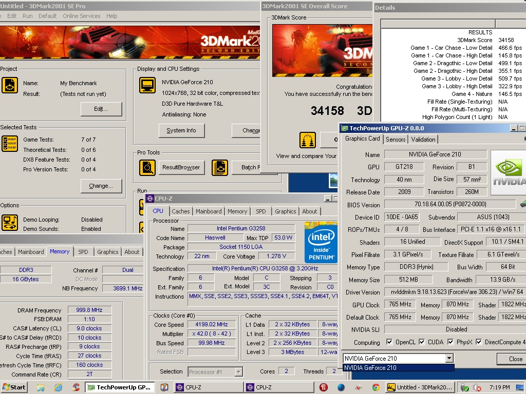
Task: Toggle the PhysX checkbox in GPU-Z
Action: 450,342
